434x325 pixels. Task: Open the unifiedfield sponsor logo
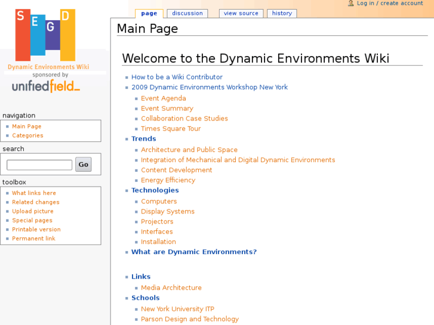click(x=46, y=86)
